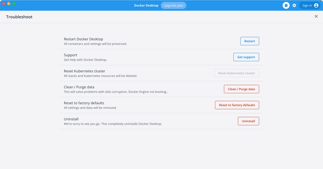Image resolution: width=323 pixels, height=169 pixels.
Task: Click the Troubleshoot heading
Action: click(19, 17)
